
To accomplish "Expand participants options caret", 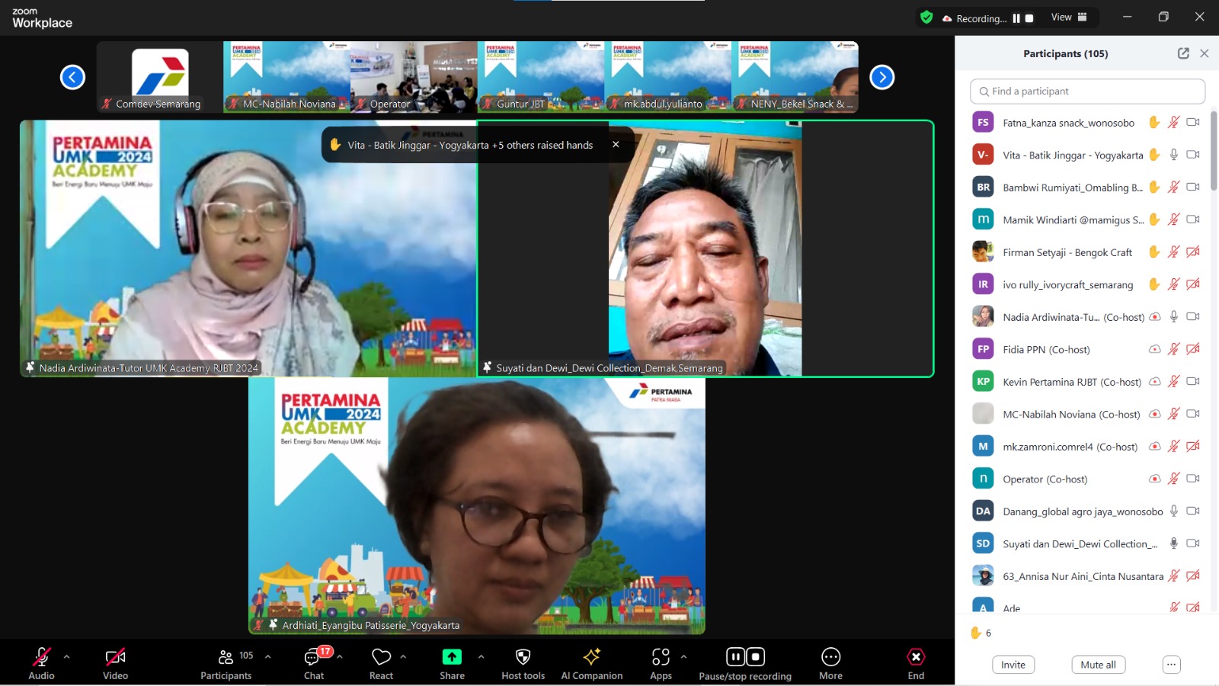I will [x=267, y=656].
